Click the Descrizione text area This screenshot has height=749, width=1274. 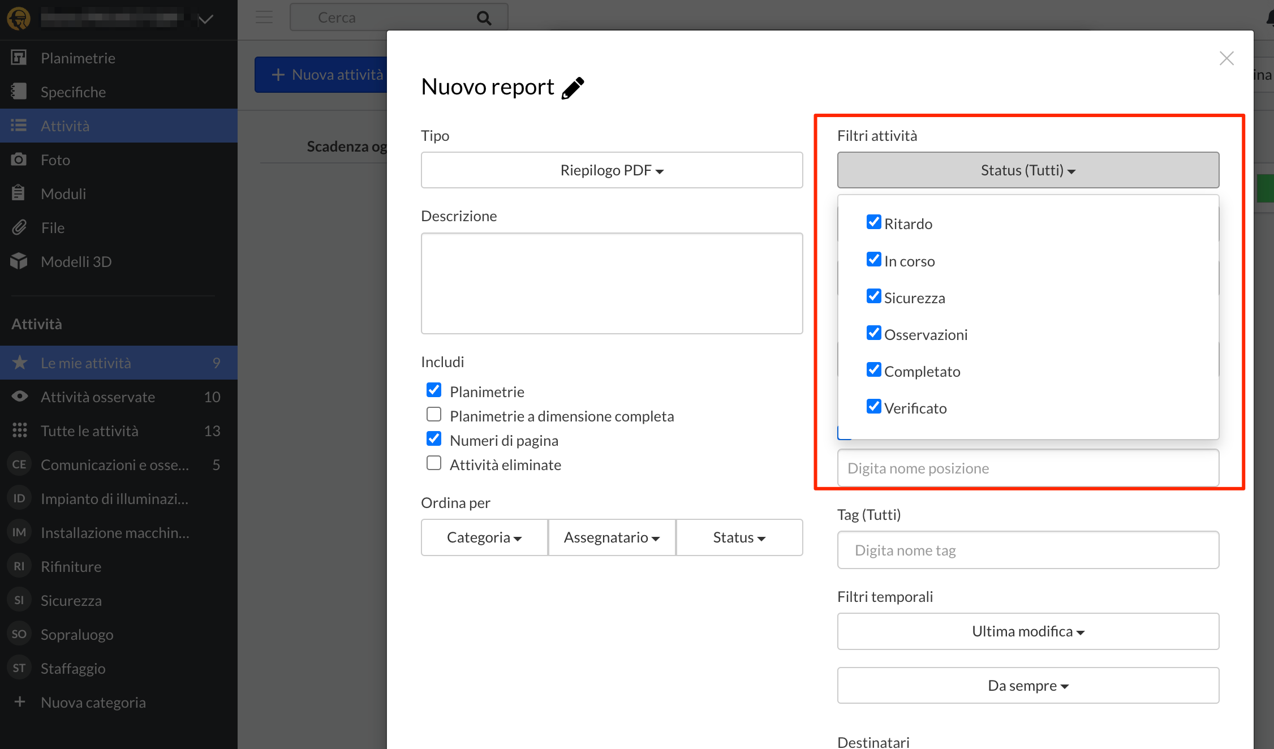pyautogui.click(x=612, y=283)
